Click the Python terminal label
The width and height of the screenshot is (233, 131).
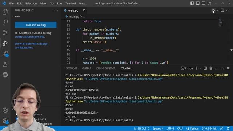pyautogui.click(x=187, y=68)
